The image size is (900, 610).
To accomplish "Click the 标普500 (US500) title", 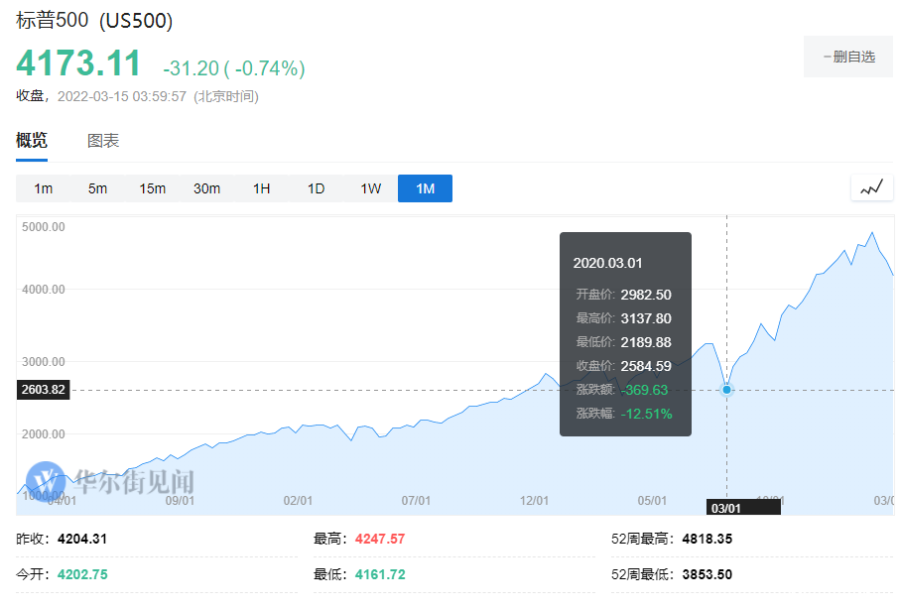I will [94, 21].
